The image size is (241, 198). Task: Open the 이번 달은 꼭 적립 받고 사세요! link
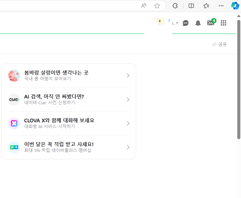click(59, 144)
